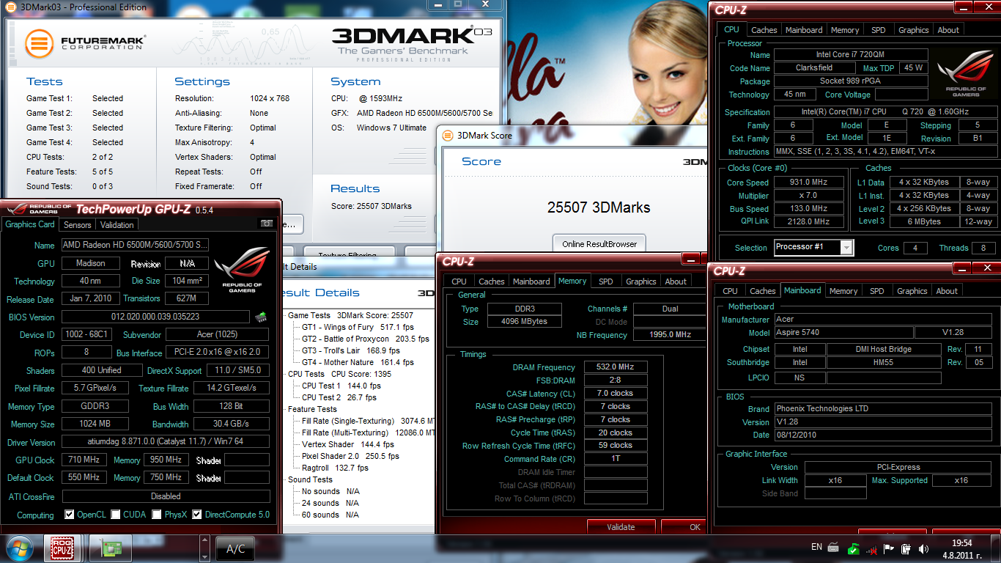Toggle the PhysX checkbox in GPU-Z
Viewport: 1001px width, 563px height.
[157, 515]
